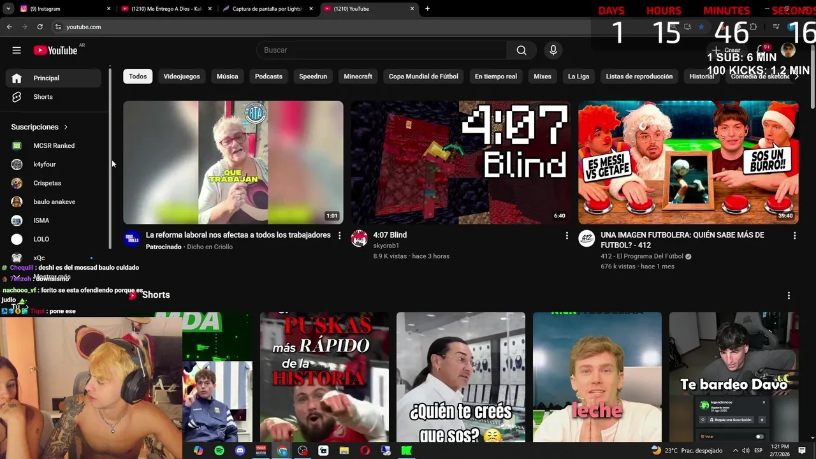
Task: Open Dicho en Criollo sponsor link
Action: 210,247
